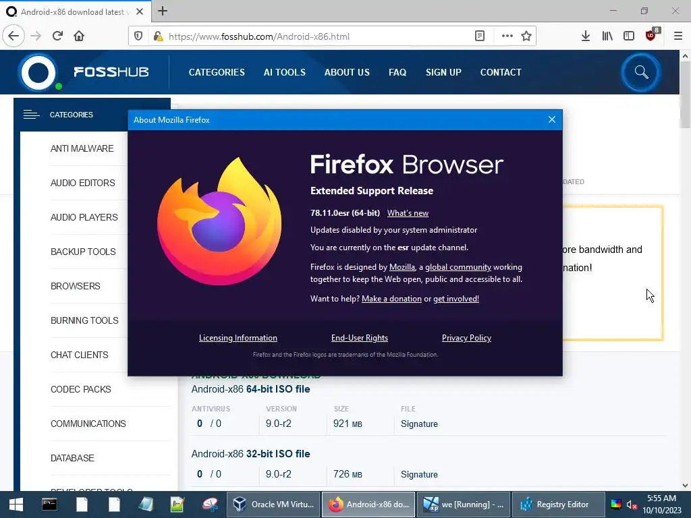Click the speaker muted volume tray icon
691x518 pixels.
[632, 505]
